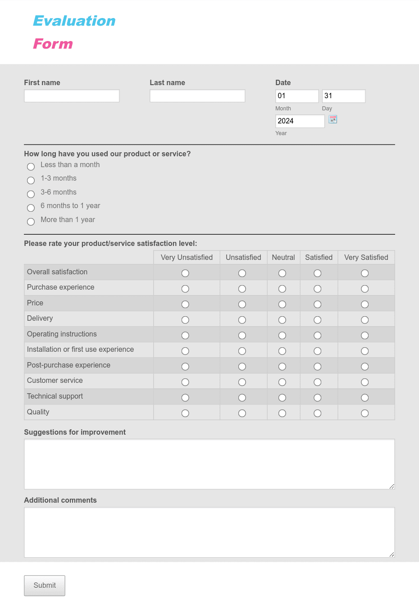Mark Purchase experience as Satisfied
The width and height of the screenshot is (419, 609).
pos(318,289)
